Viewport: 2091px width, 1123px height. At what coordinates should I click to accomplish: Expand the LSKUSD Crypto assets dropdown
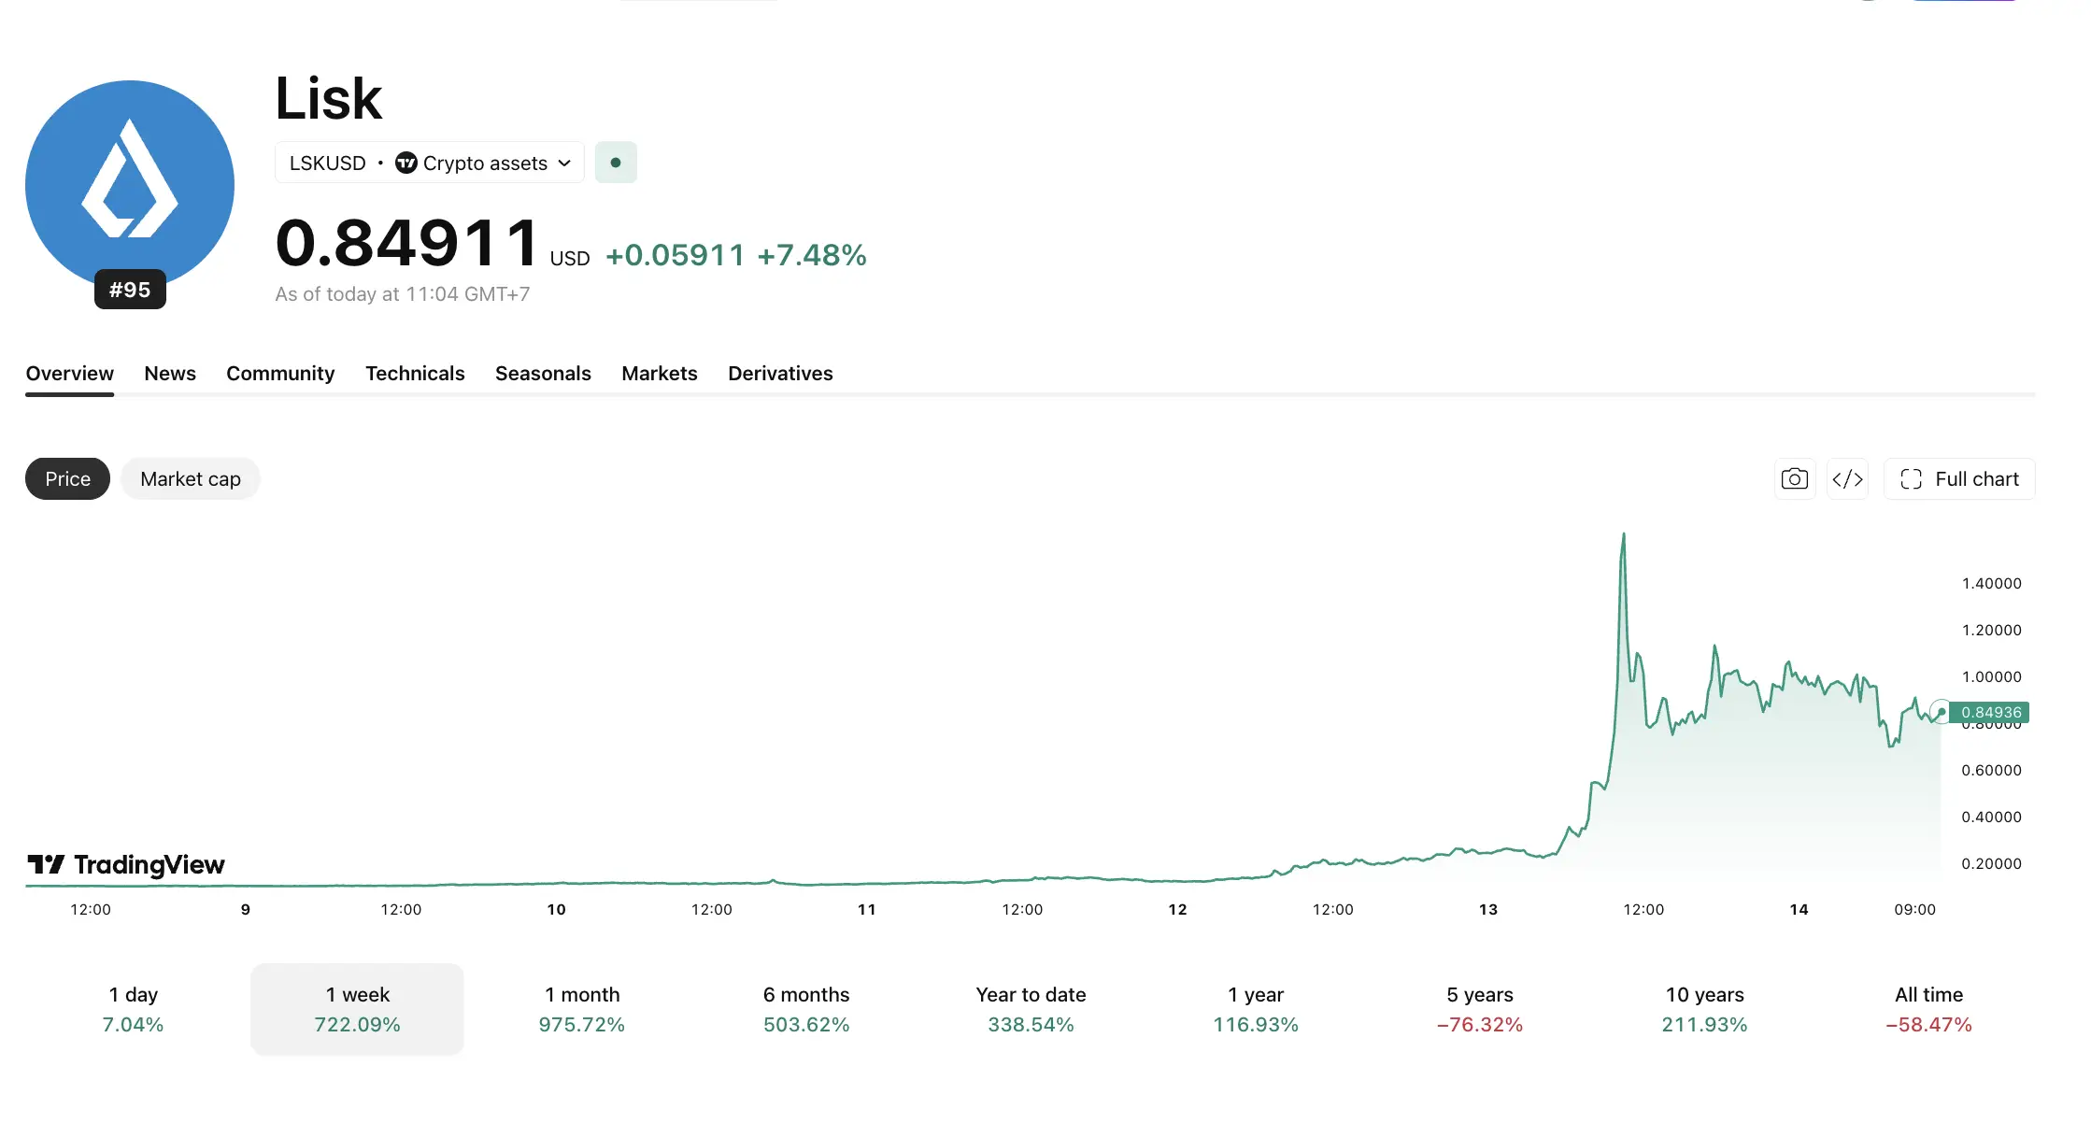click(430, 163)
